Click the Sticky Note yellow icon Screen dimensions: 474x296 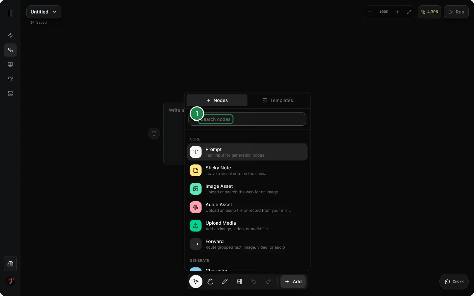coord(196,170)
